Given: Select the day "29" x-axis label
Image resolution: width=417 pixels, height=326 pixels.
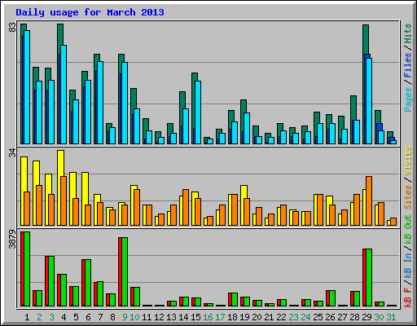Looking at the screenshot, I should click(x=367, y=317).
